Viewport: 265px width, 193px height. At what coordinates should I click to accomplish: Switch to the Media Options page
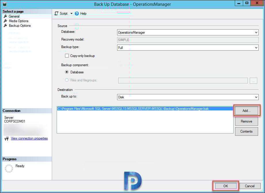pyautogui.click(x=19, y=21)
